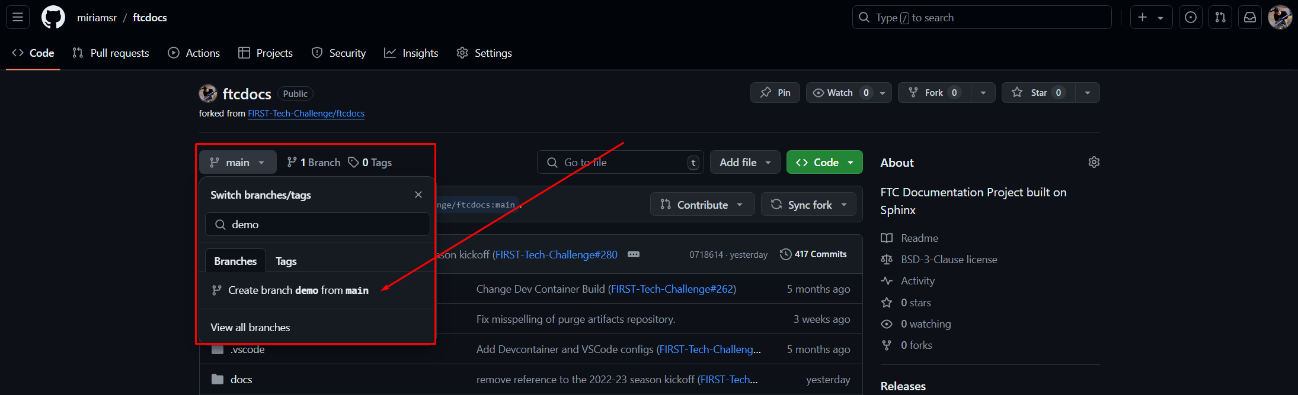1298x395 pixels.
Task: Open the hamburger navigation menu
Action: click(18, 17)
